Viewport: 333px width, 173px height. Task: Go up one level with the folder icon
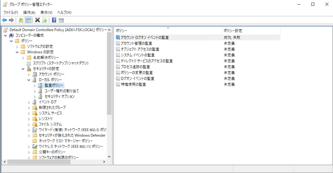(21, 20)
